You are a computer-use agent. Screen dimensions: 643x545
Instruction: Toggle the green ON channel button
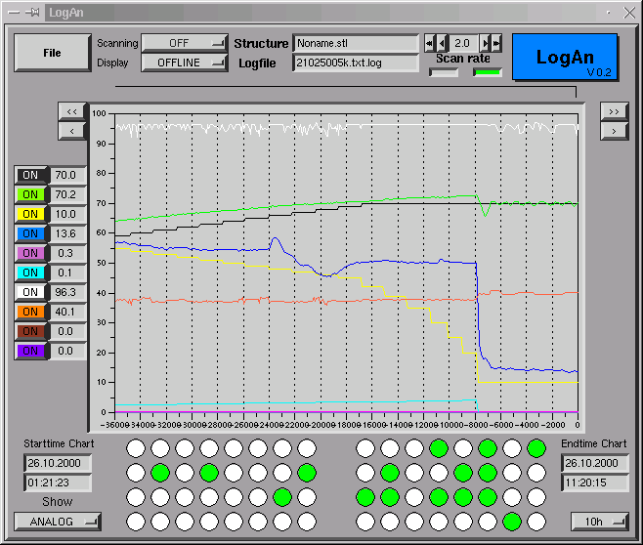(30, 195)
